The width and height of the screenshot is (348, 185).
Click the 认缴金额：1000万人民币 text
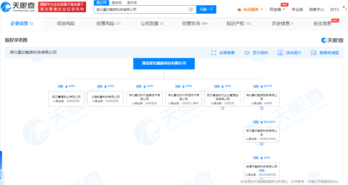point(183,103)
